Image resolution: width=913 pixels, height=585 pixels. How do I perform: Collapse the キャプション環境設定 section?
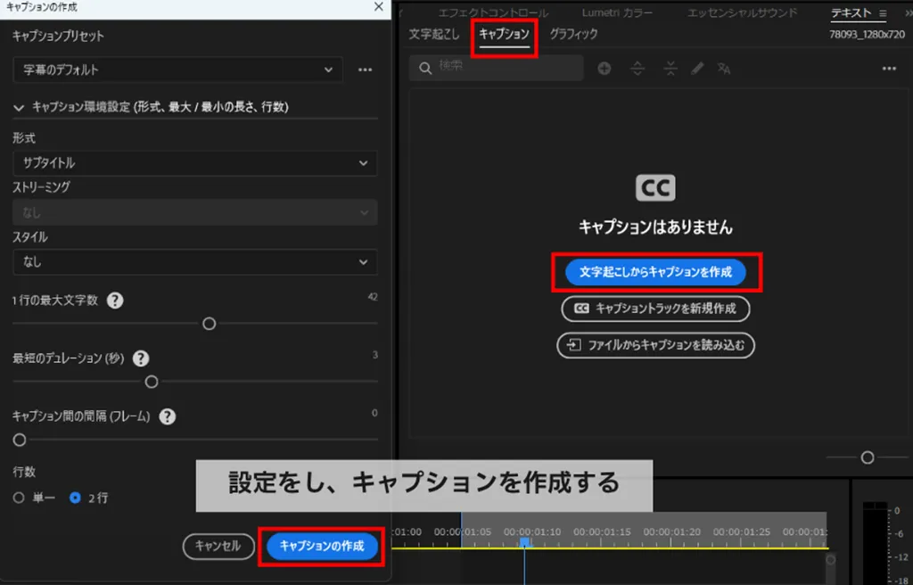pos(19,108)
